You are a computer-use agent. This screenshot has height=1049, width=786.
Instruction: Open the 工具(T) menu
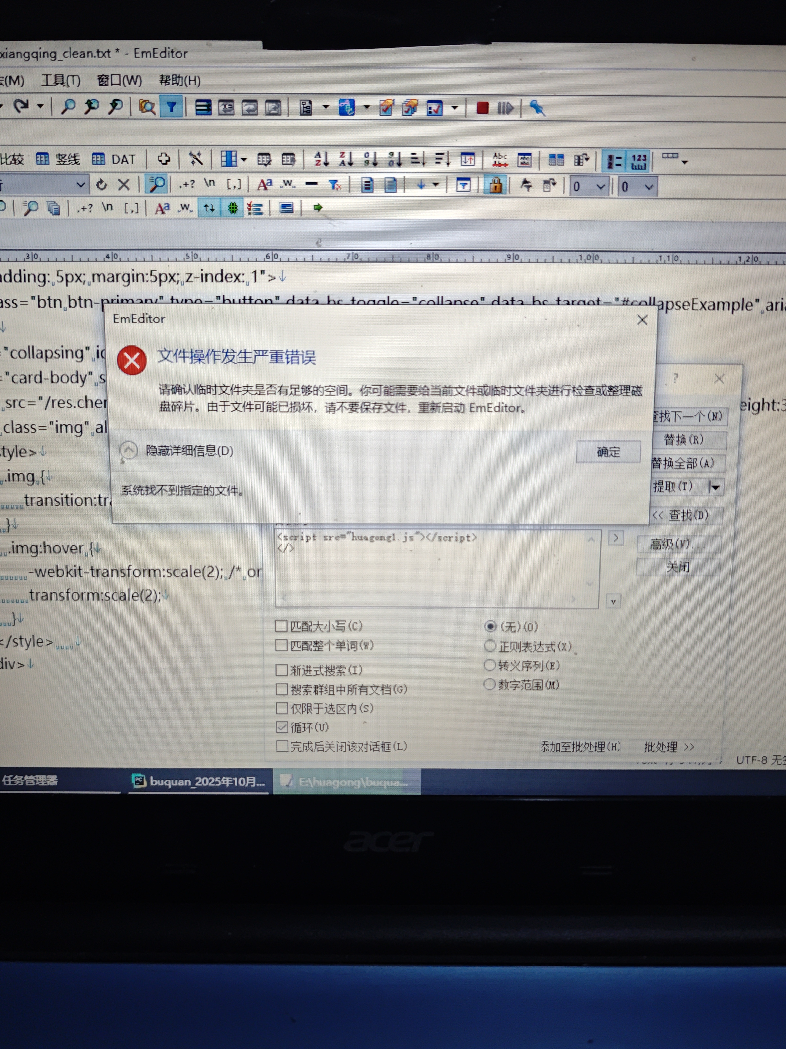point(61,80)
